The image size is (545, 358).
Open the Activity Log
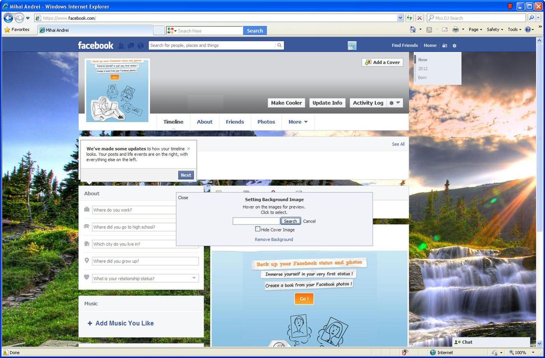point(368,103)
